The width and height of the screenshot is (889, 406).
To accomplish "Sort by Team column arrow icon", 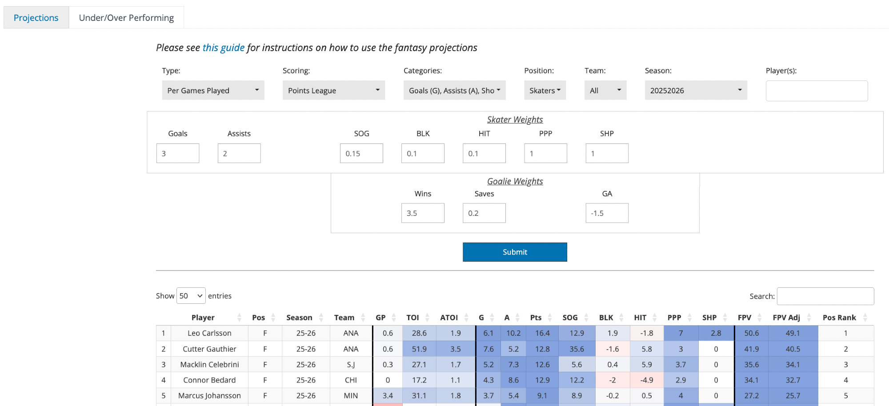I will [363, 318].
